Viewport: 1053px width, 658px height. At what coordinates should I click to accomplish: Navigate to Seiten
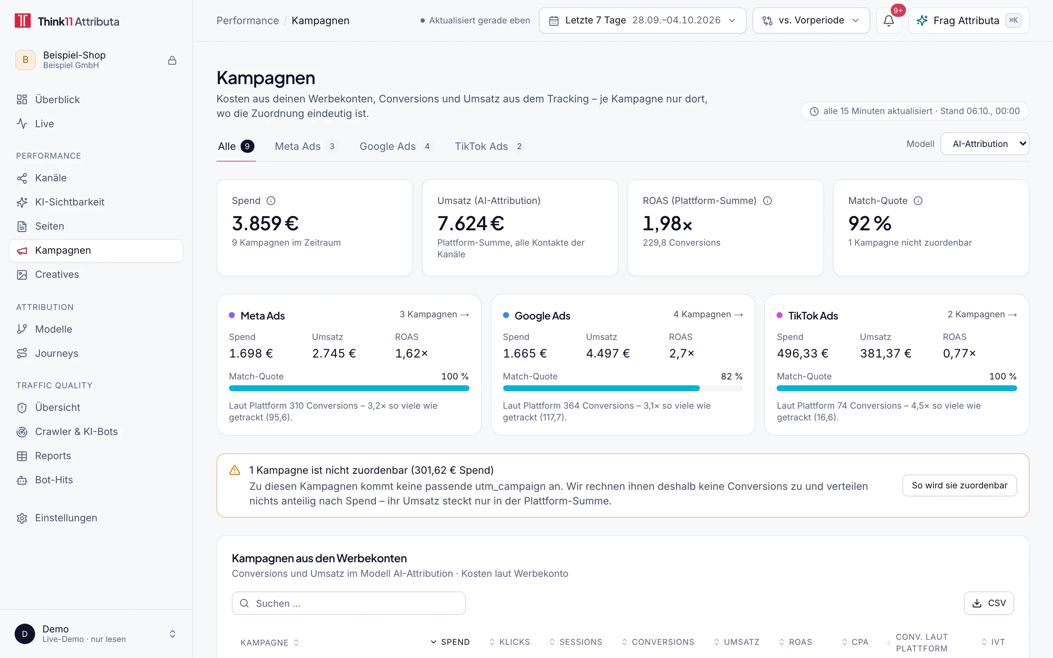[96, 226]
